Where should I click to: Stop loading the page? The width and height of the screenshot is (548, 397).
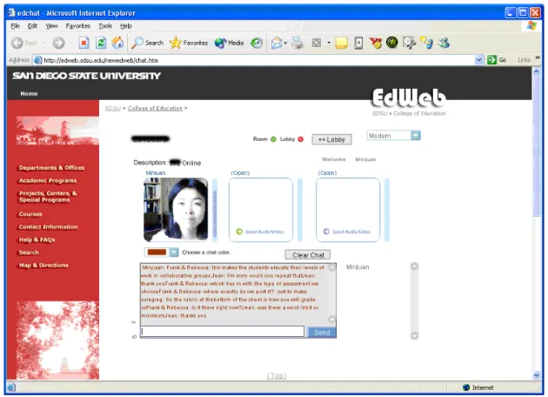[84, 43]
